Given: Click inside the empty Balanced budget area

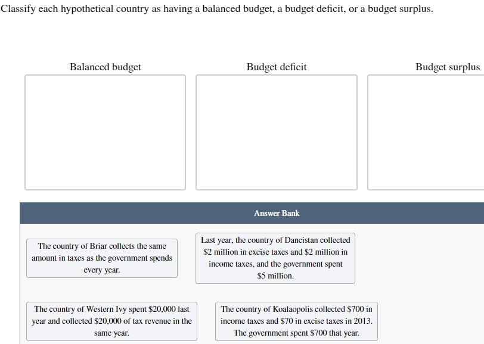Looking at the screenshot, I should click(x=105, y=132).
